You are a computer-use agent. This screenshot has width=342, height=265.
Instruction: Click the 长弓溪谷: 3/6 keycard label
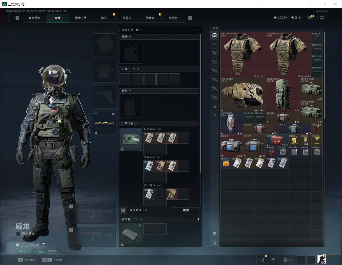(x=153, y=129)
